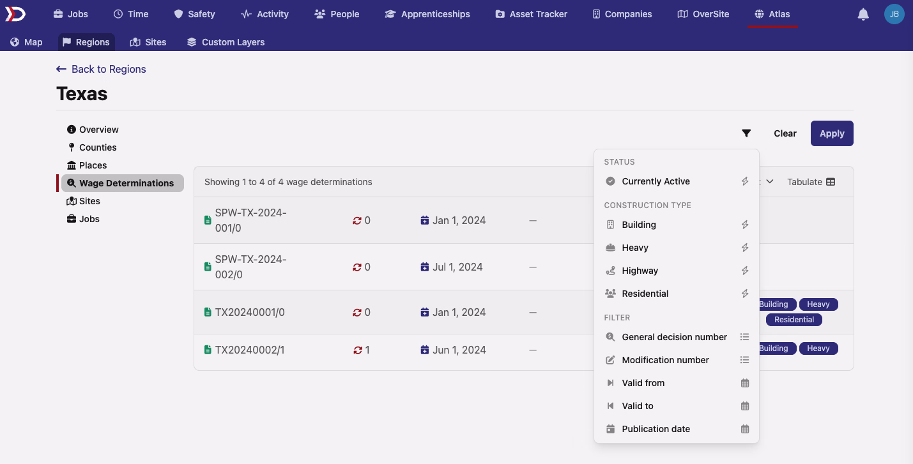Click the Tabulate button
Viewport: 913px width, 464px height.
click(811, 182)
